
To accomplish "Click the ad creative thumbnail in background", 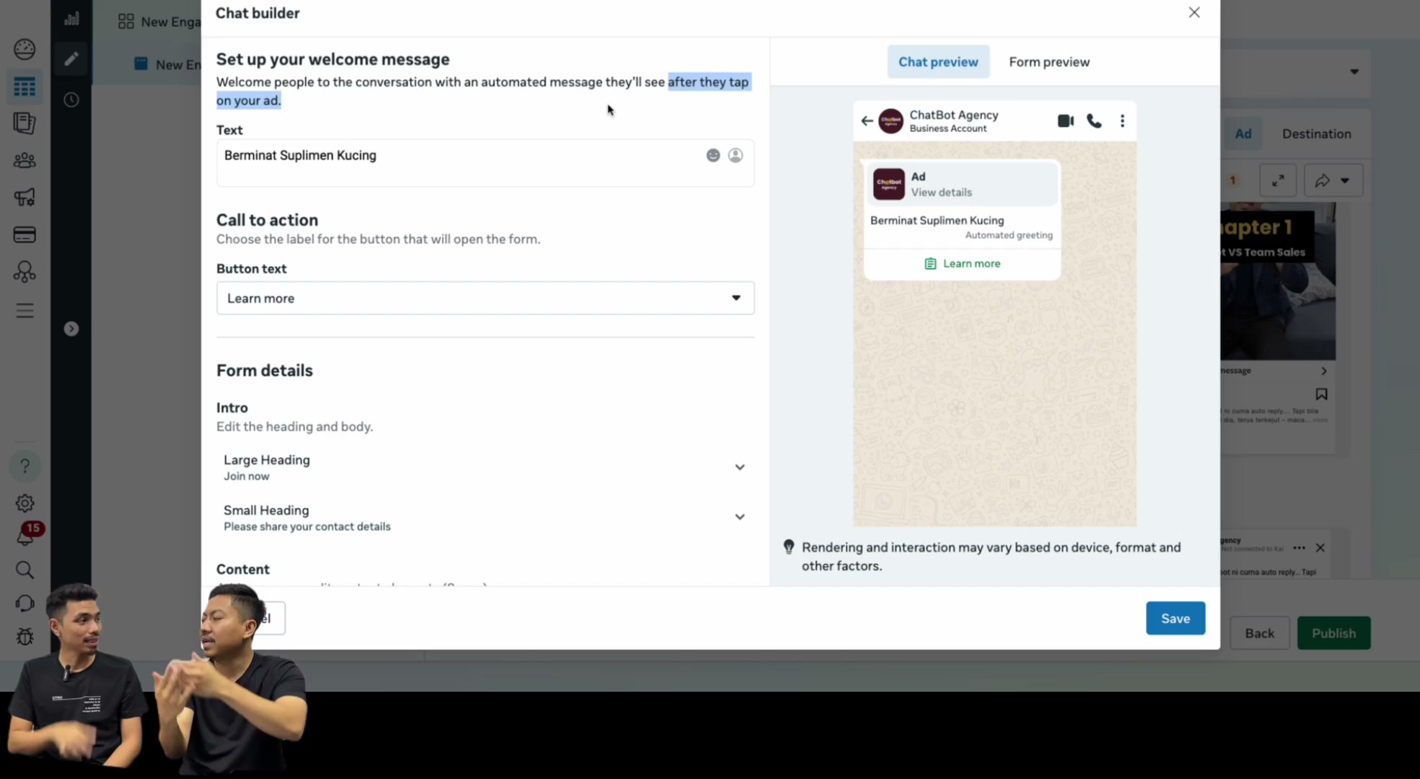I will (x=1278, y=281).
